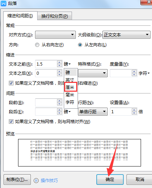Increase 文本之前 value with up spinner arrow

[x=60, y=62]
